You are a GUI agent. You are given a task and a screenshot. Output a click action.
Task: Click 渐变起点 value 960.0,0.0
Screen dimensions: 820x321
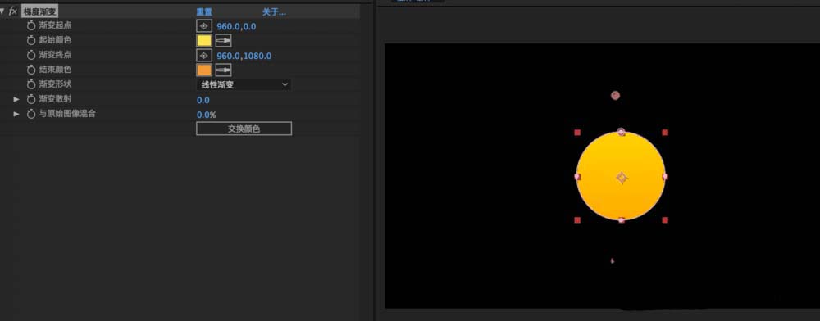[x=236, y=26]
